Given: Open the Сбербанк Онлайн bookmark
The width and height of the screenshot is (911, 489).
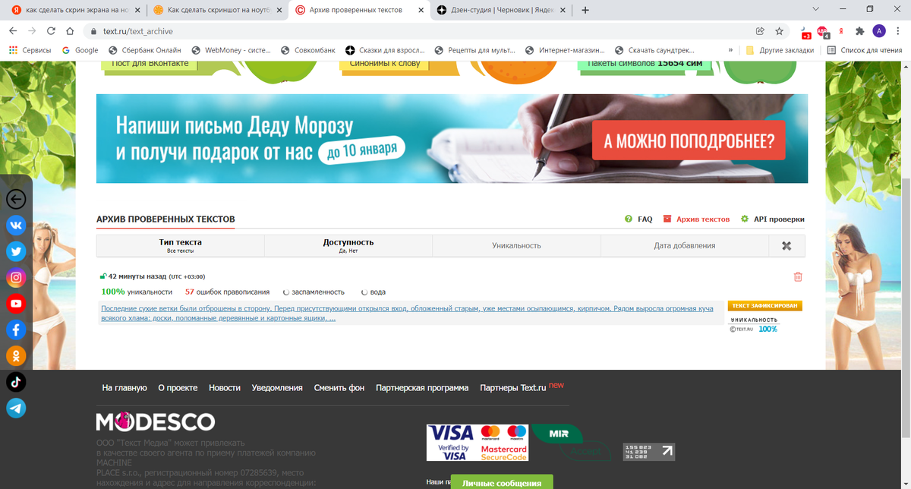Looking at the screenshot, I should click(144, 50).
